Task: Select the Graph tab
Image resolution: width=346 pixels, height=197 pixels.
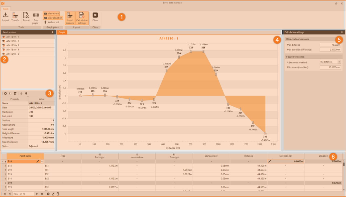Action: click(62, 32)
